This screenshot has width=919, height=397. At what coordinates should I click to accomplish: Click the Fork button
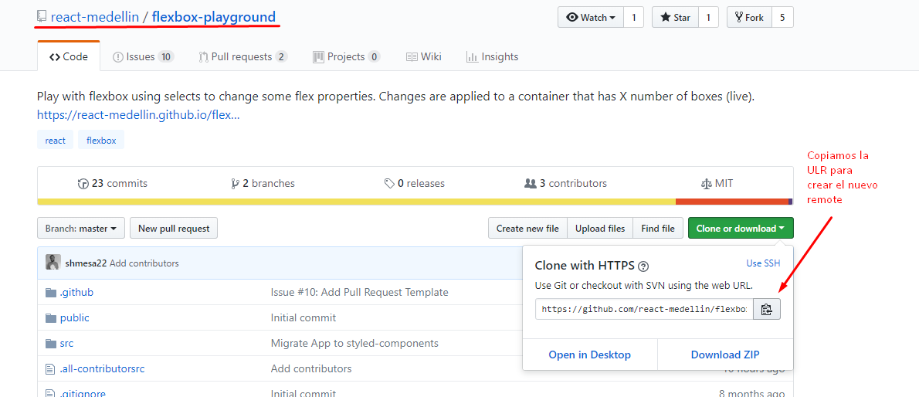click(748, 17)
